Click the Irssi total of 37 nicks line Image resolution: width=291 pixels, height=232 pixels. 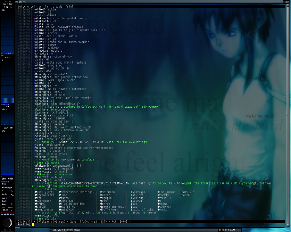(x=95, y=213)
